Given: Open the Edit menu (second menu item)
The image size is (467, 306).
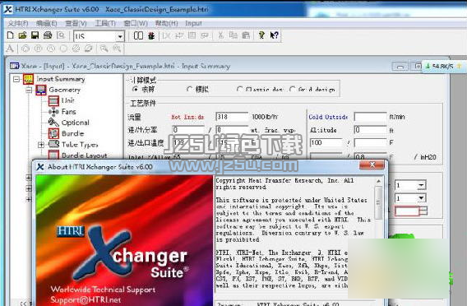Looking at the screenshot, I should 46,23.
